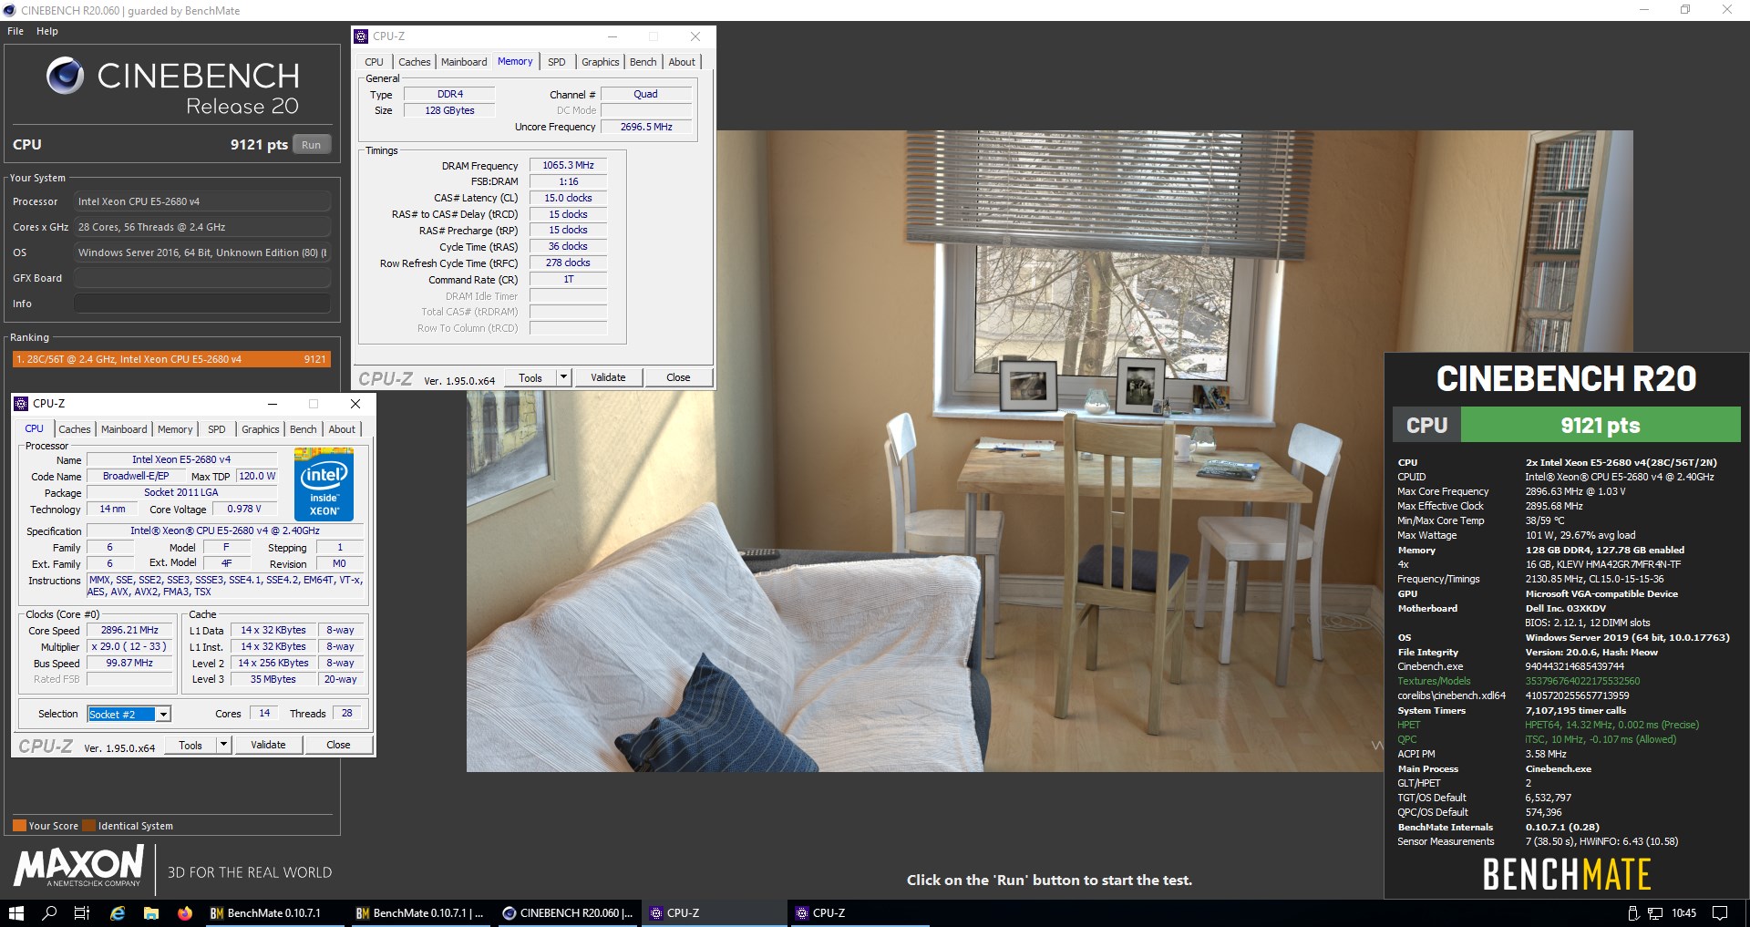Viewport: 1750px width, 927px height.
Task: Open Memory CPU-Z window's CPU tab
Action: (x=374, y=62)
